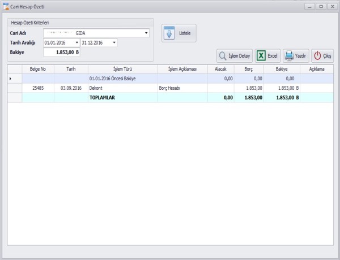Viewport: 340px width, 260px height.
Task: Close the Cari Hesap Özeti window
Action: pyautogui.click(x=332, y=7)
